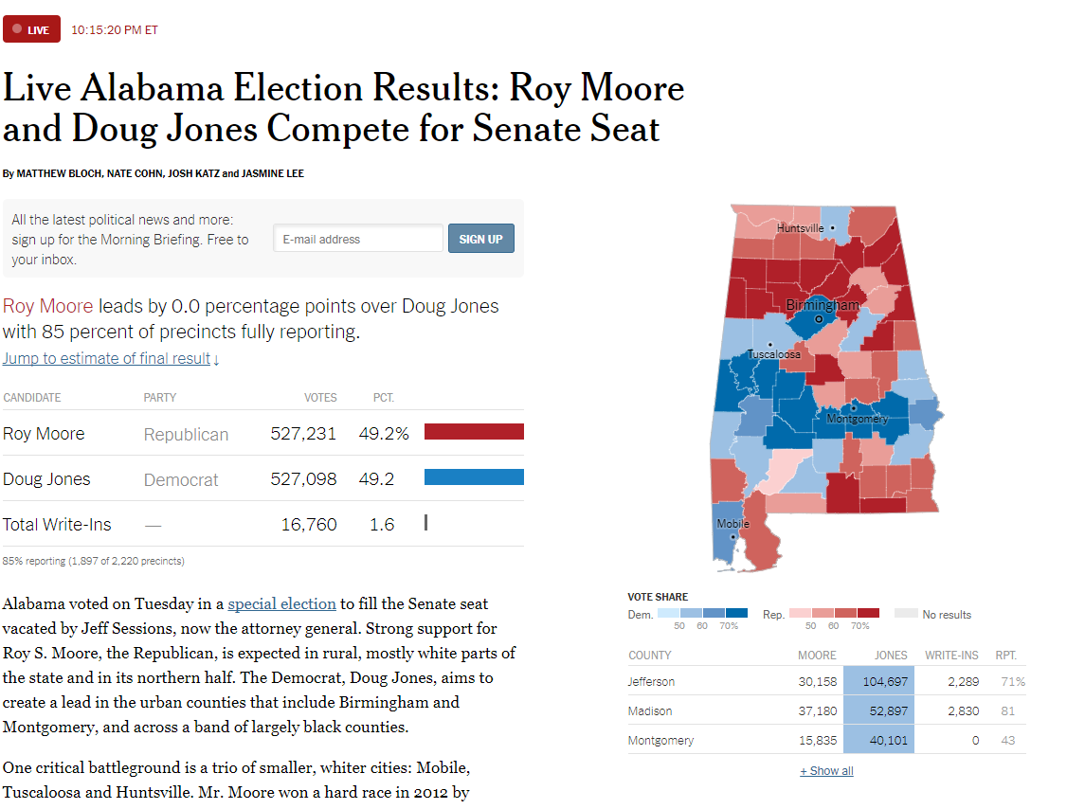Select the Jefferson county row
The height and width of the screenshot is (809, 1085).
(x=827, y=681)
